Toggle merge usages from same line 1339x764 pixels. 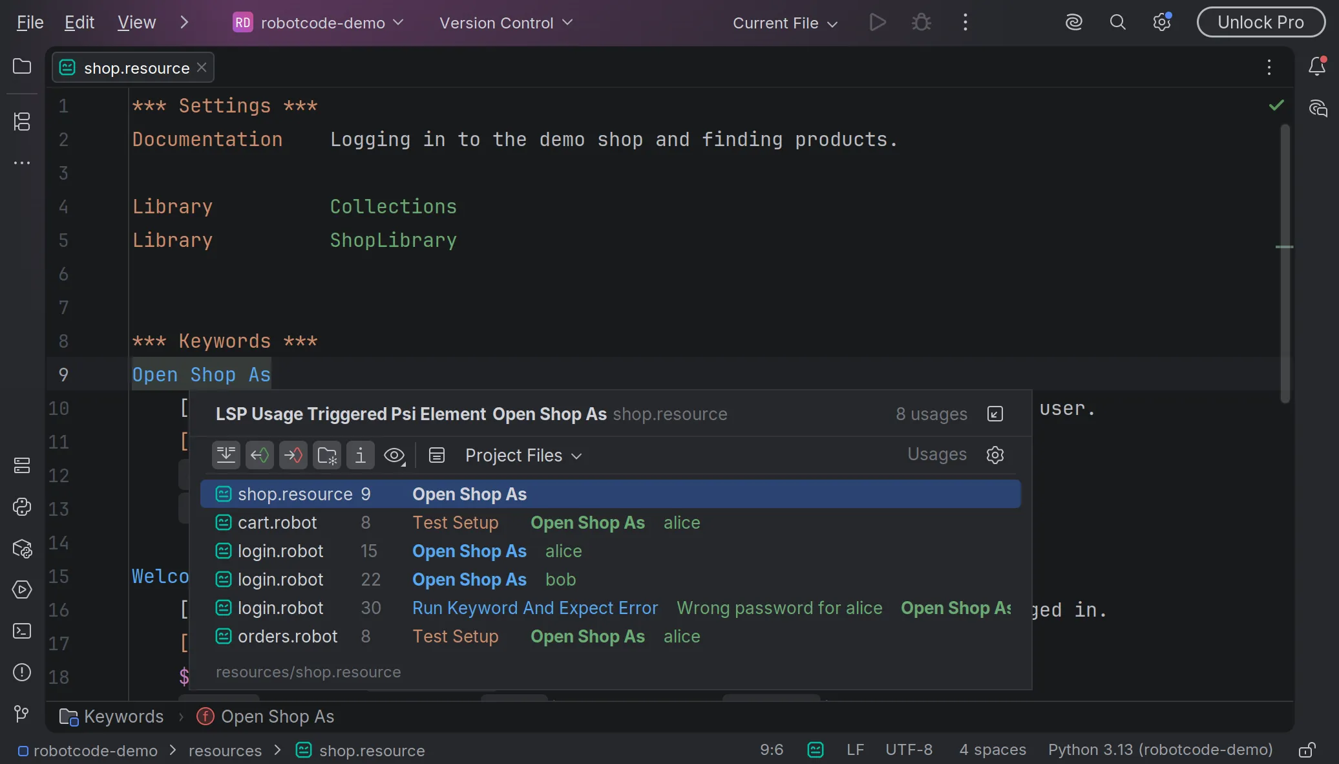click(226, 455)
